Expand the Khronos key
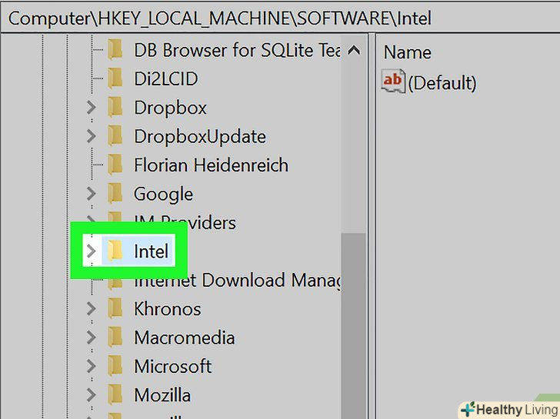This screenshot has width=560, height=419. tap(92, 309)
